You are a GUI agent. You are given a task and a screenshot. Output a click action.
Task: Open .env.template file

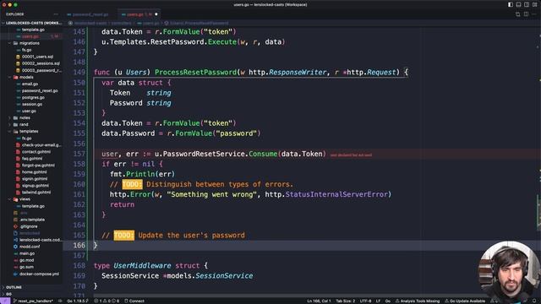(32, 220)
